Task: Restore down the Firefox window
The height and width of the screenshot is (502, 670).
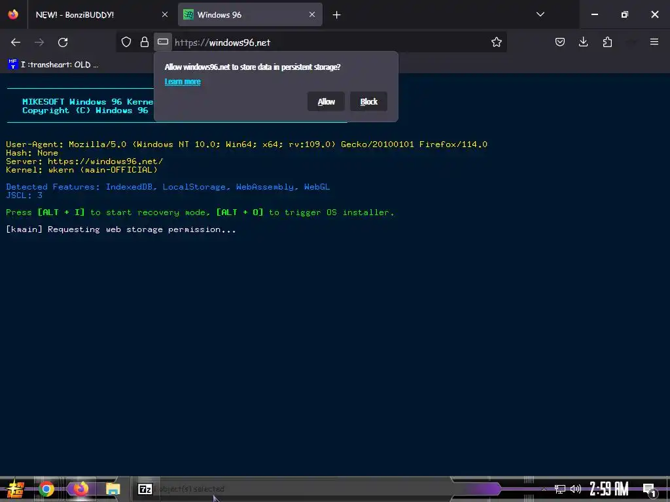Action: coord(625,14)
